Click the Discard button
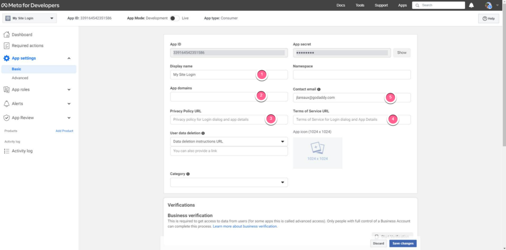Screen dimensions: 506x250 [378, 243]
